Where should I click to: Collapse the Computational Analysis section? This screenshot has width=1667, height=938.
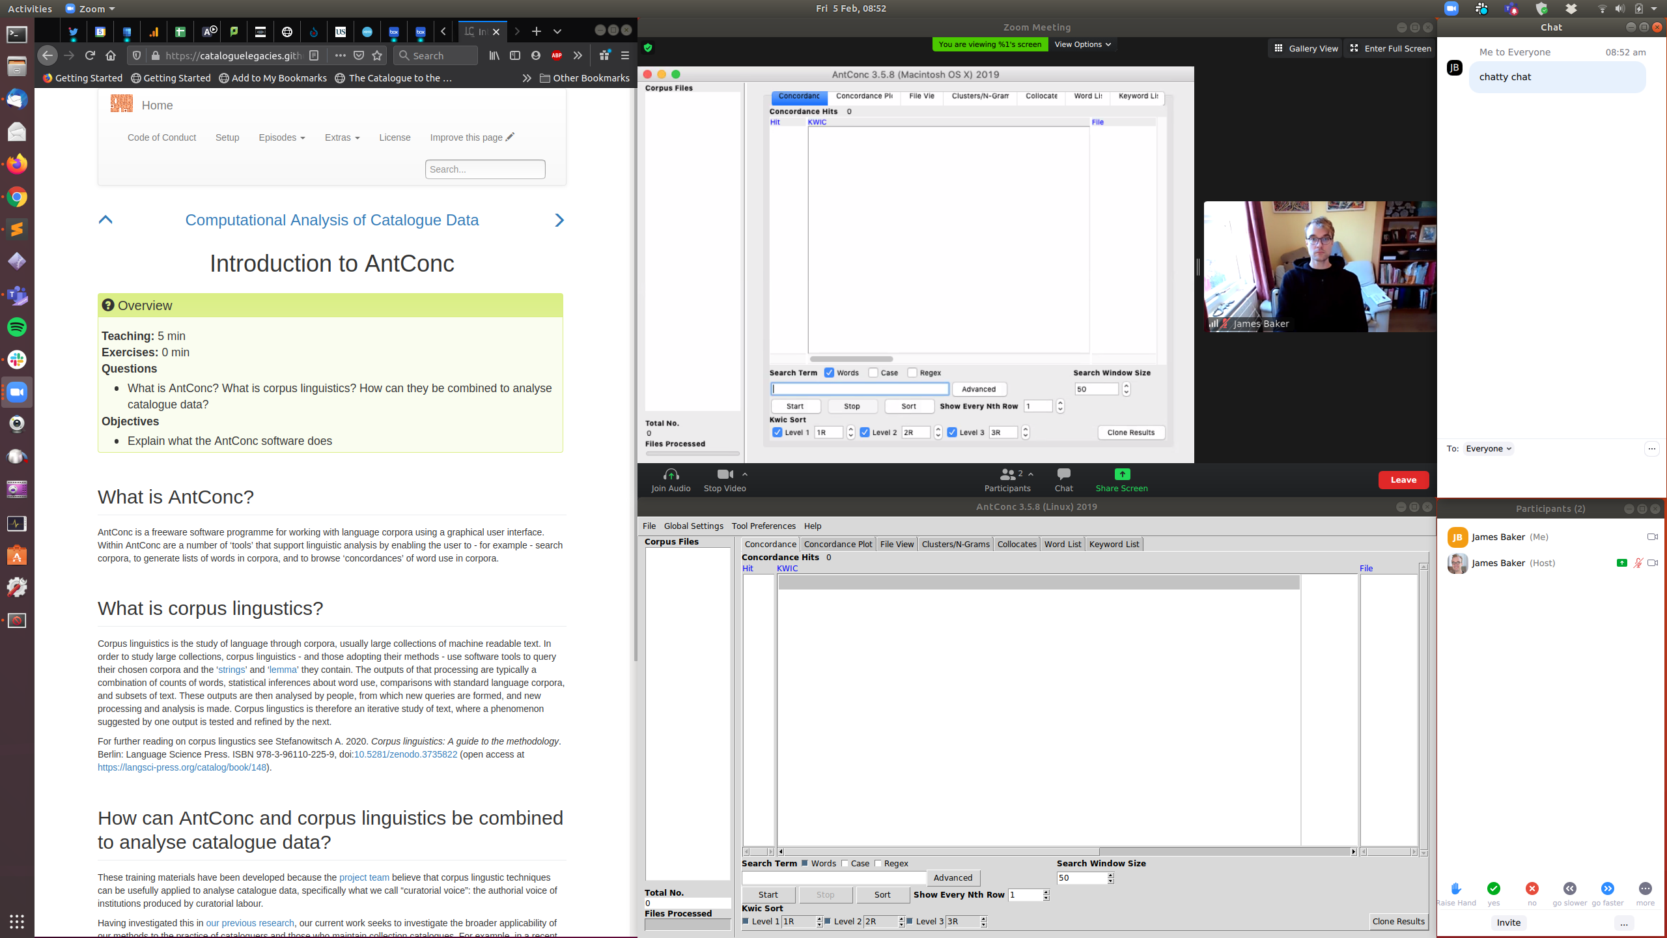[105, 220]
